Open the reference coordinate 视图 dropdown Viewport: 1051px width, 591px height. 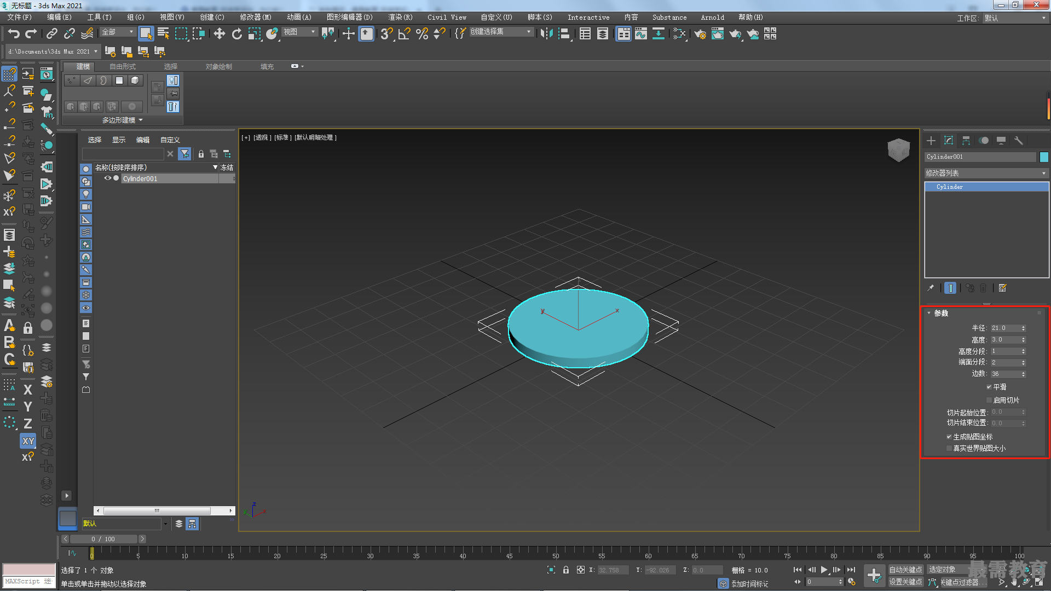[299, 32]
